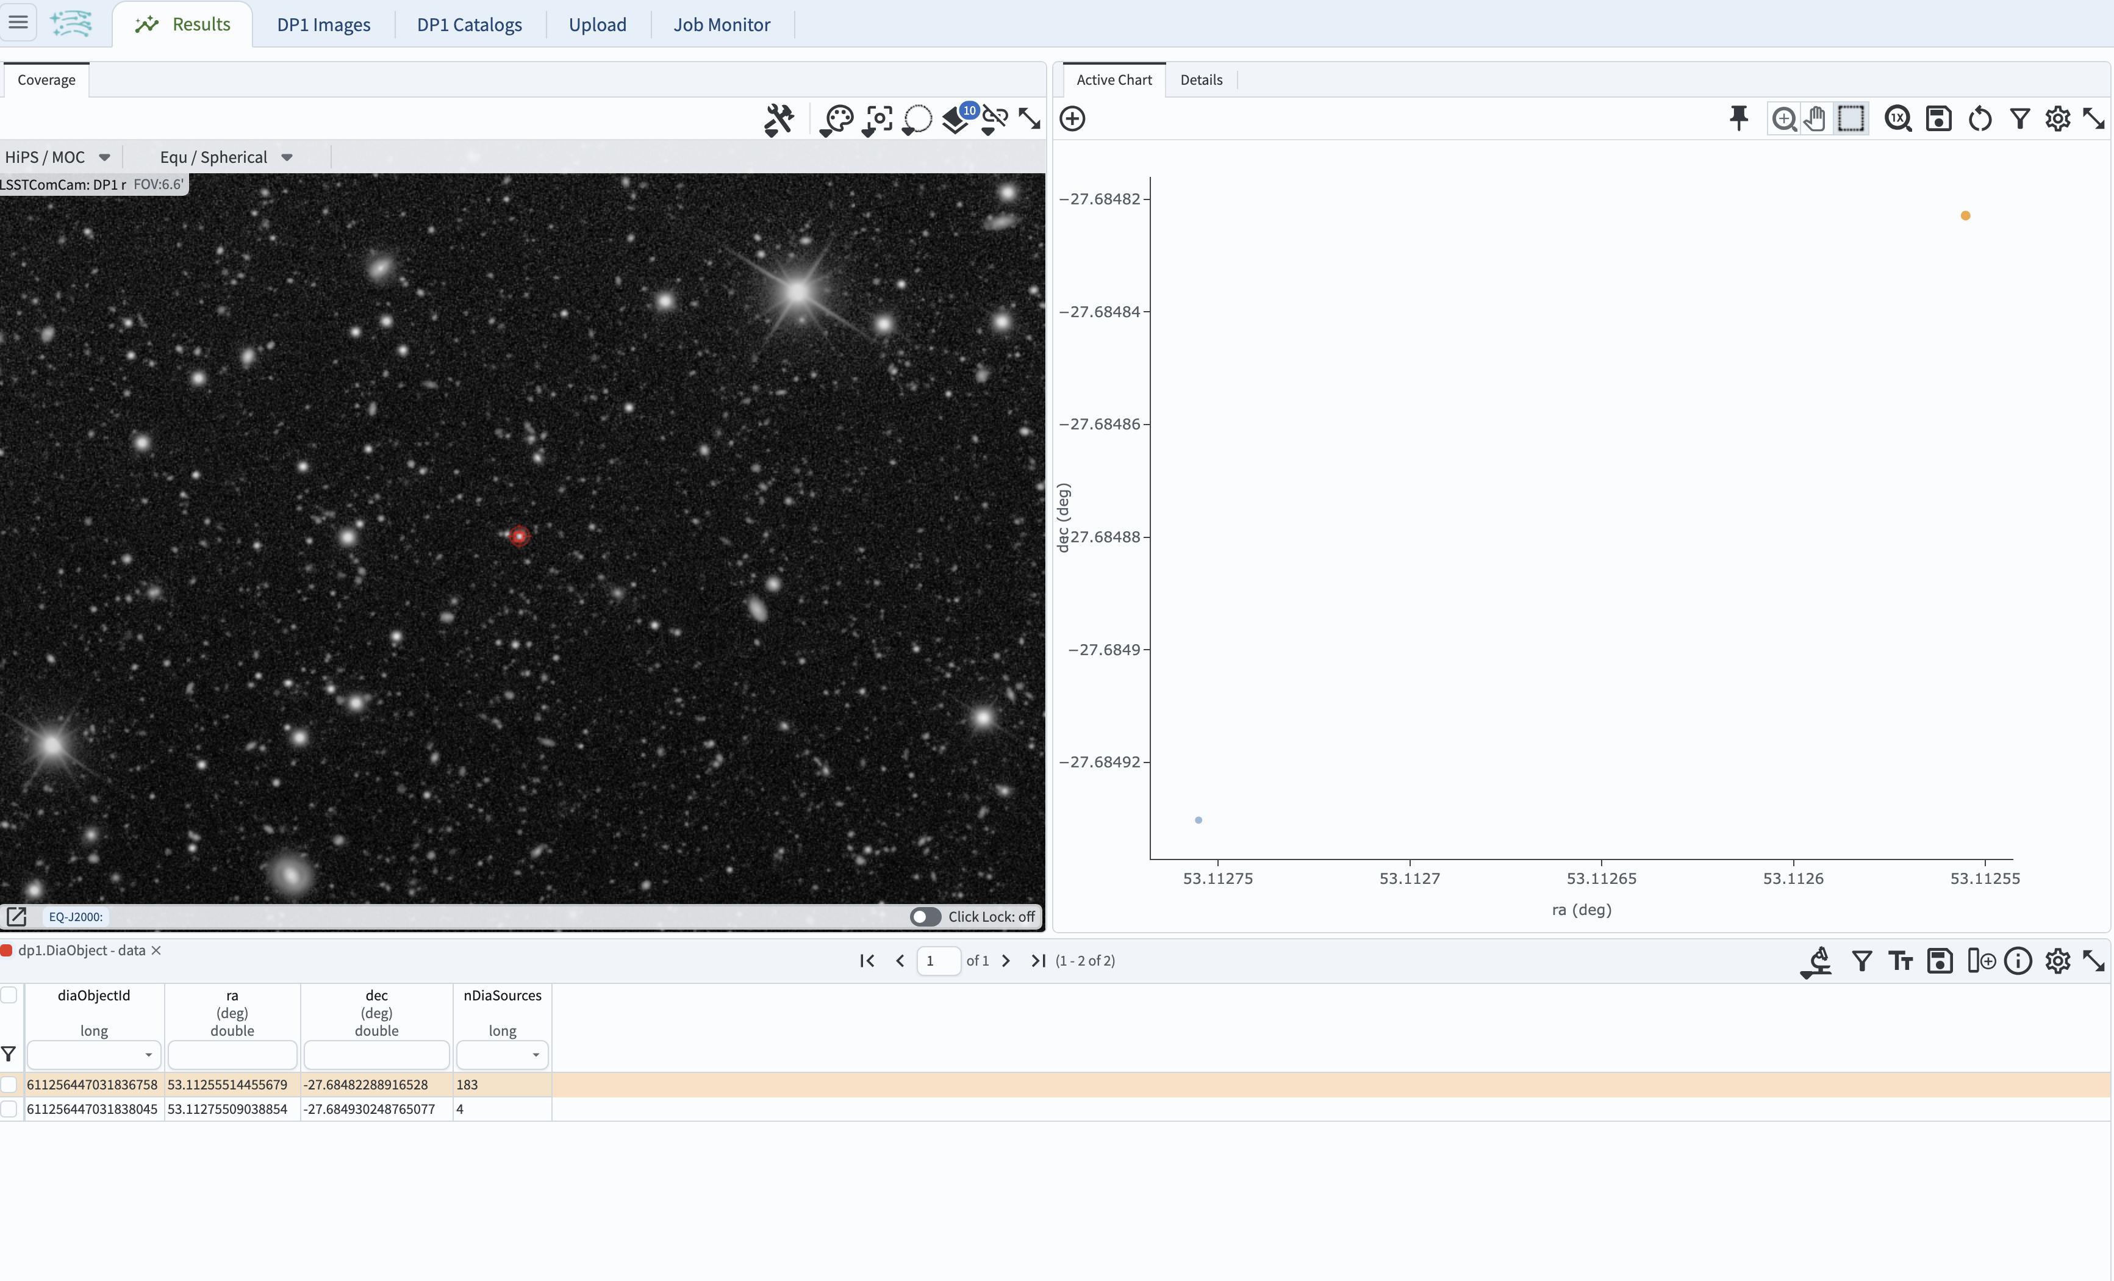Open the table info icon

point(2017,961)
